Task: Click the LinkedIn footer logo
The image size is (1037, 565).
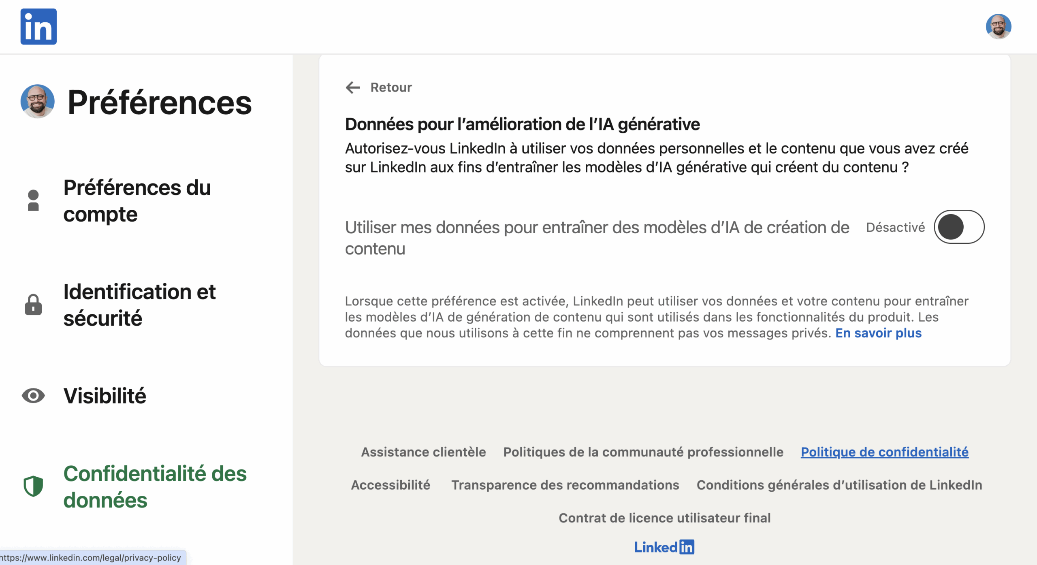Action: (x=664, y=547)
